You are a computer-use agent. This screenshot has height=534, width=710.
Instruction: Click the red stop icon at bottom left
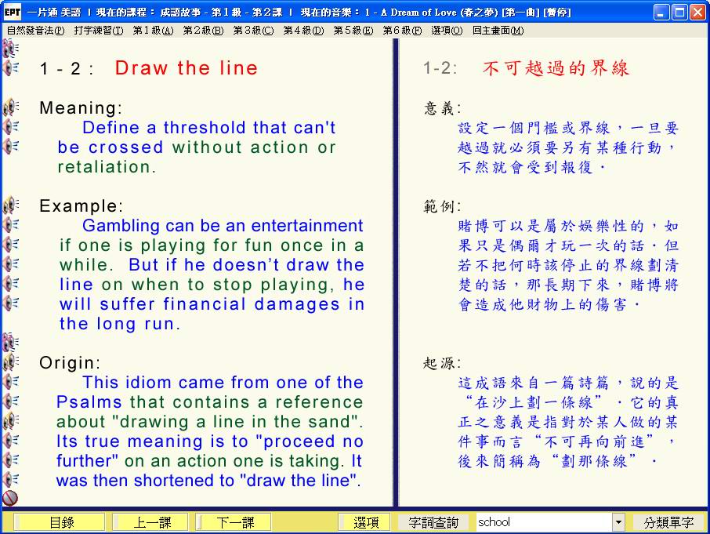[10, 498]
